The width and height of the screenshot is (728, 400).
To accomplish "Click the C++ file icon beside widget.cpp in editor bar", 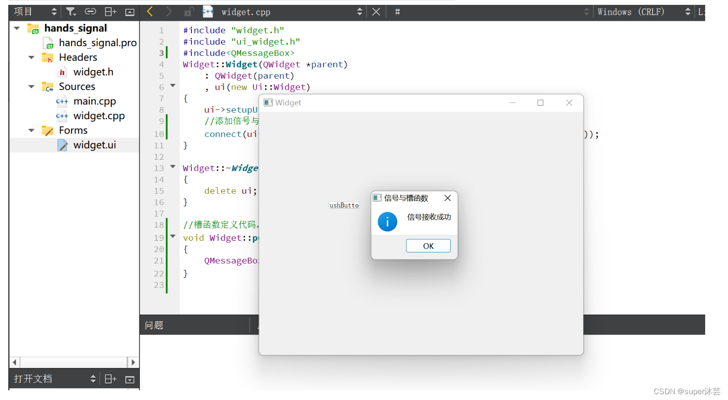I will 208,12.
